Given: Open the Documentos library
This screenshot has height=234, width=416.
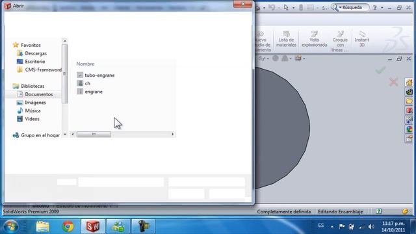Looking at the screenshot, I should pyautogui.click(x=35, y=94).
